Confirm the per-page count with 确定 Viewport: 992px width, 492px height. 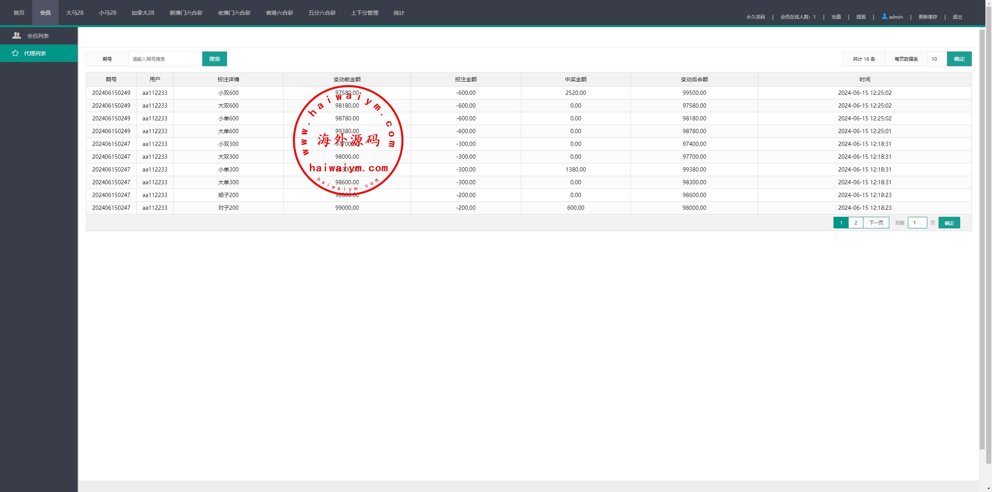point(959,59)
